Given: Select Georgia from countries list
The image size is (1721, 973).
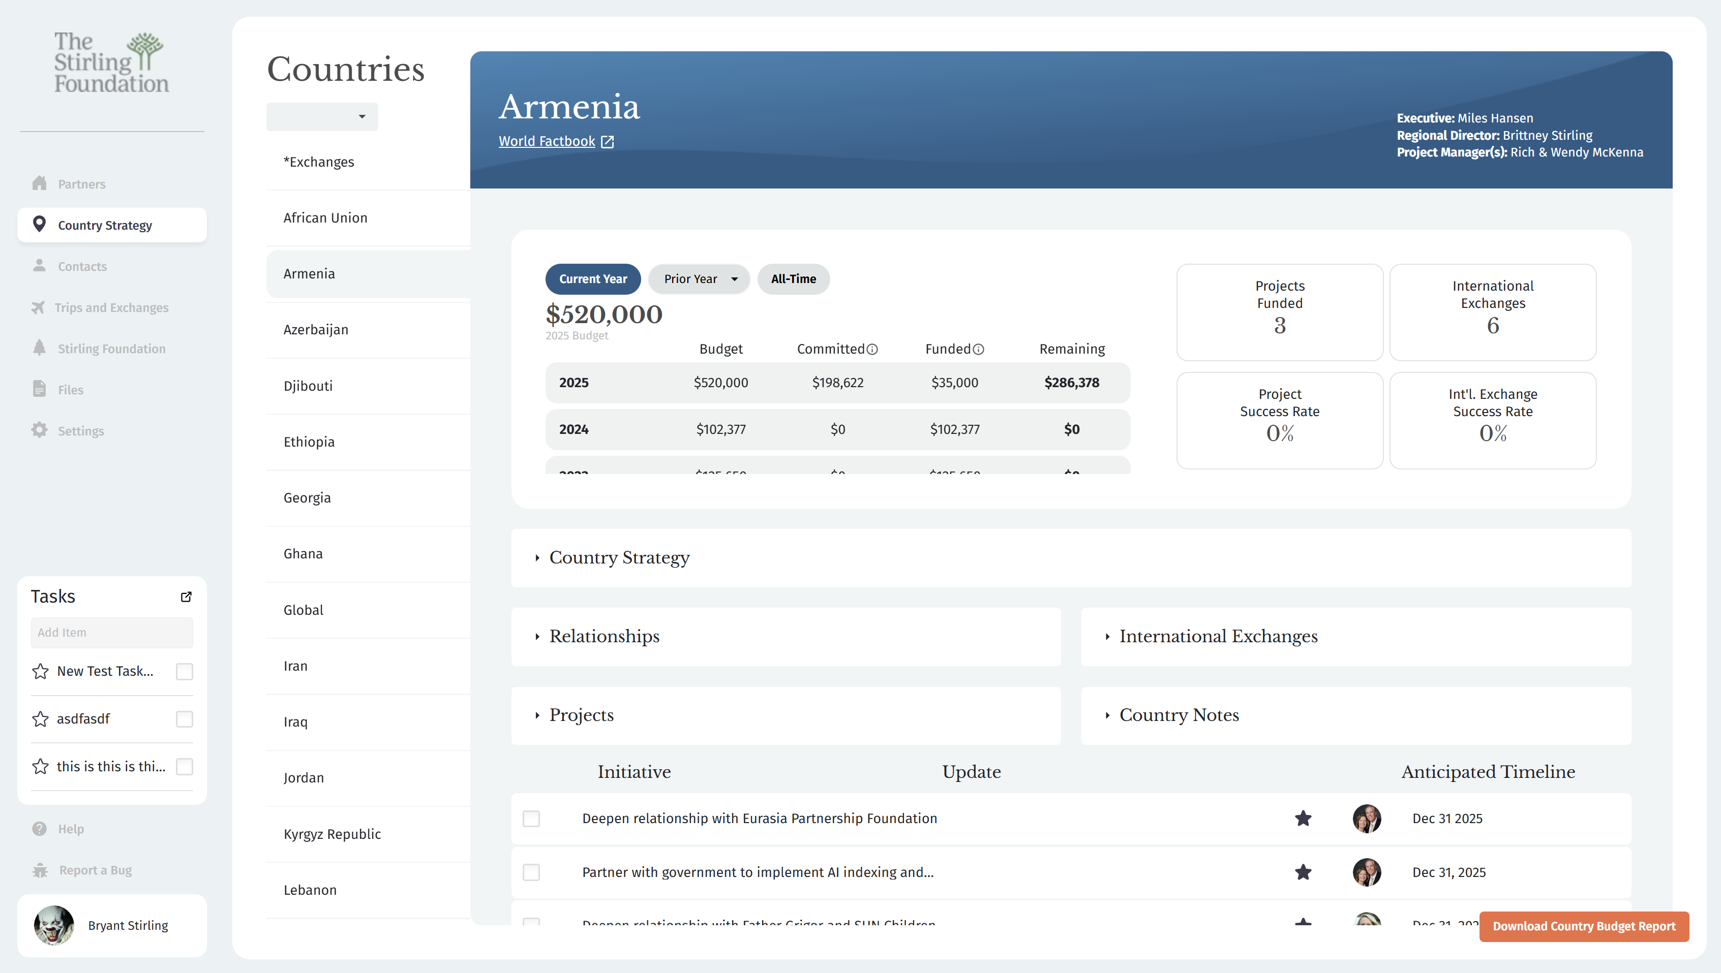Looking at the screenshot, I should tap(307, 498).
